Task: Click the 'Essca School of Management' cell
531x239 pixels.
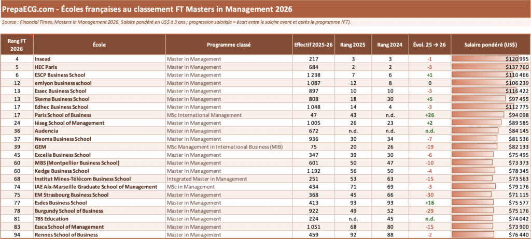Action: (x=99, y=227)
